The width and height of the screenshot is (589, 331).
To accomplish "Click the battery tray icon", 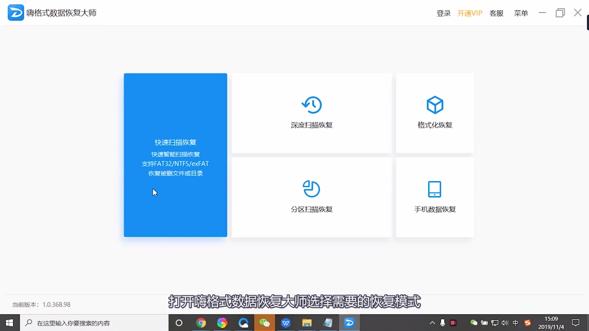I will (485, 323).
